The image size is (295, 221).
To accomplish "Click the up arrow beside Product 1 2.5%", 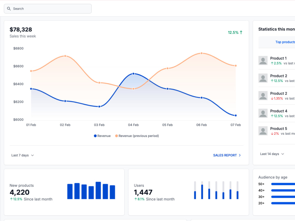I will (272, 63).
